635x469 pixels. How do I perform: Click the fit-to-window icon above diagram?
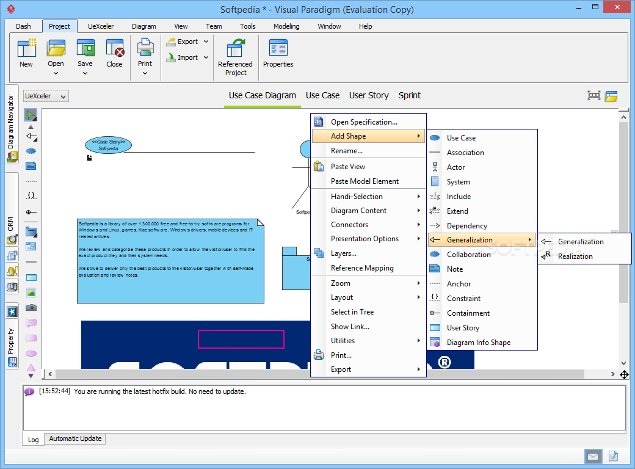tap(593, 96)
